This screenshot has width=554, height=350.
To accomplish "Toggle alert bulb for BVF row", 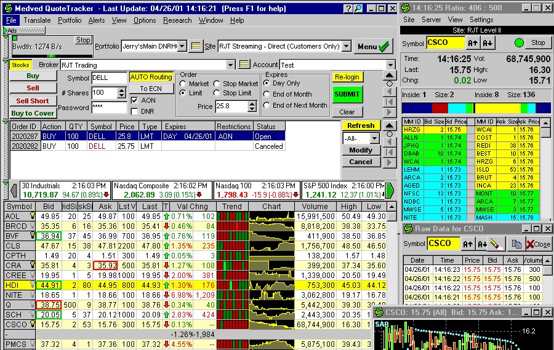I will click(x=33, y=236).
